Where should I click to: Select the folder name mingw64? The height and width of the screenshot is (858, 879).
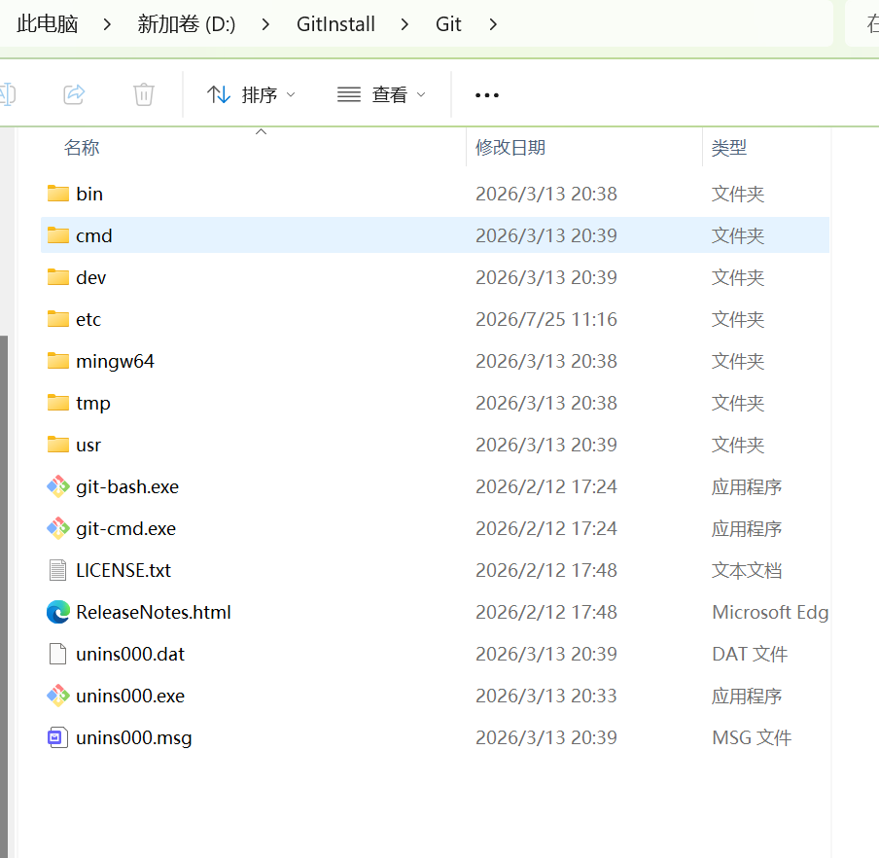pyautogui.click(x=115, y=361)
